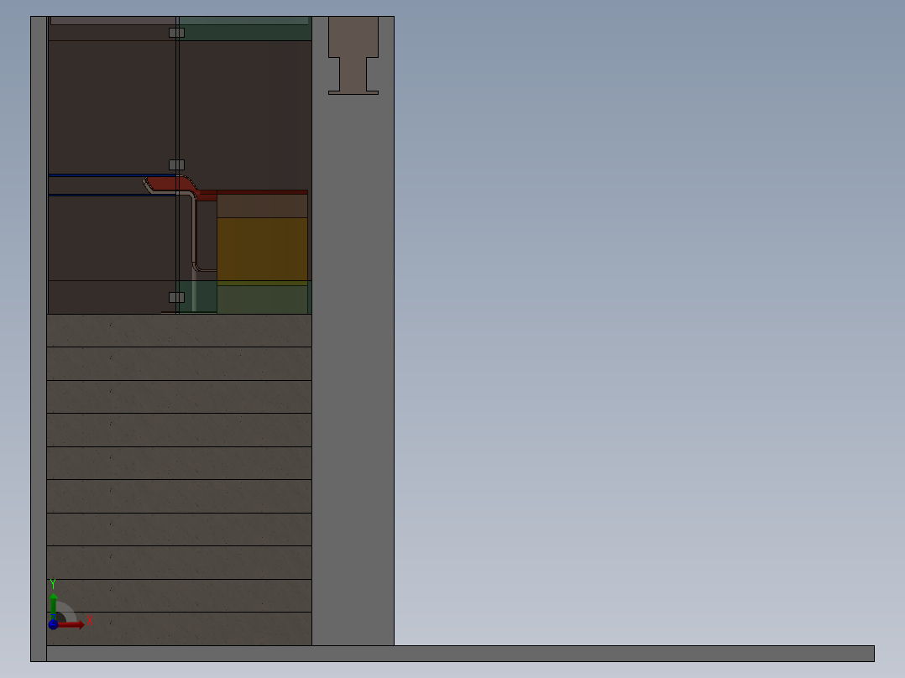Click the lower blue seal line

[109, 196]
